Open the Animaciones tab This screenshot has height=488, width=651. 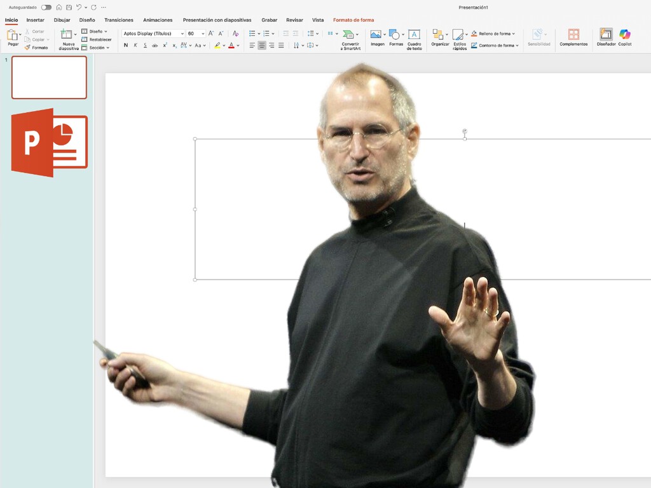(157, 20)
